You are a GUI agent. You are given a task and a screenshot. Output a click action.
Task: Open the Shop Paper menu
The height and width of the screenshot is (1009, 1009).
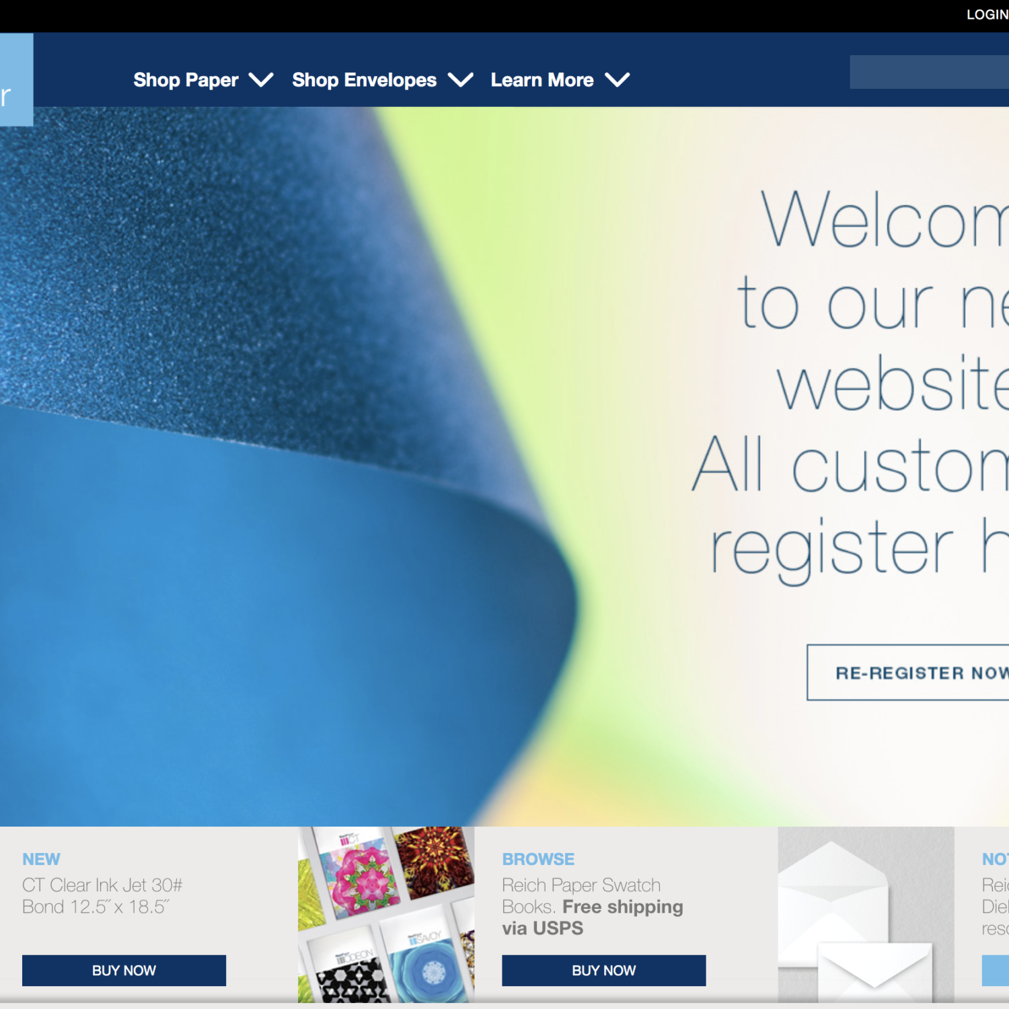(x=186, y=80)
